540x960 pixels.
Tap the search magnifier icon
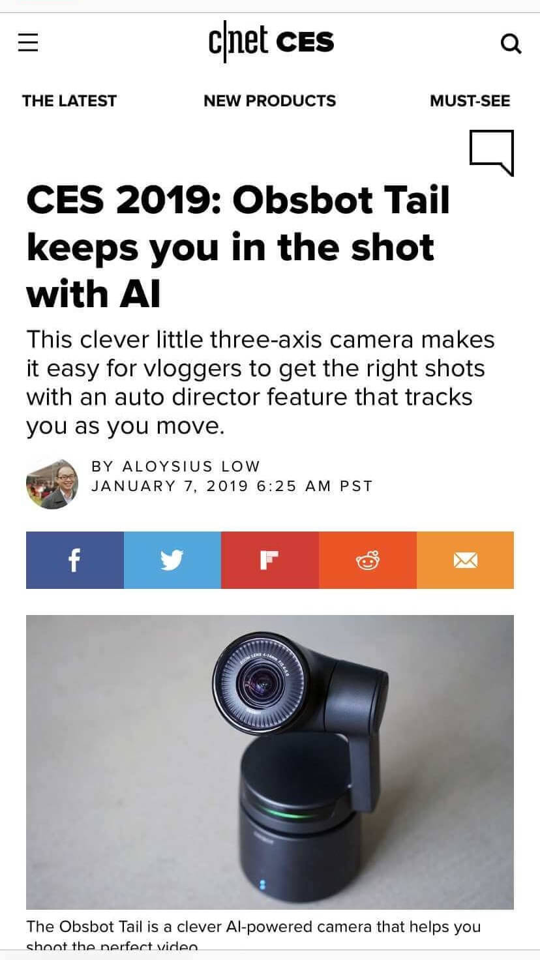511,44
